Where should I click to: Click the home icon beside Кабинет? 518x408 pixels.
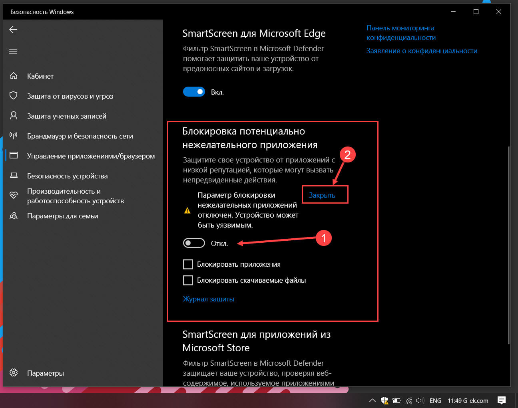[x=14, y=76]
